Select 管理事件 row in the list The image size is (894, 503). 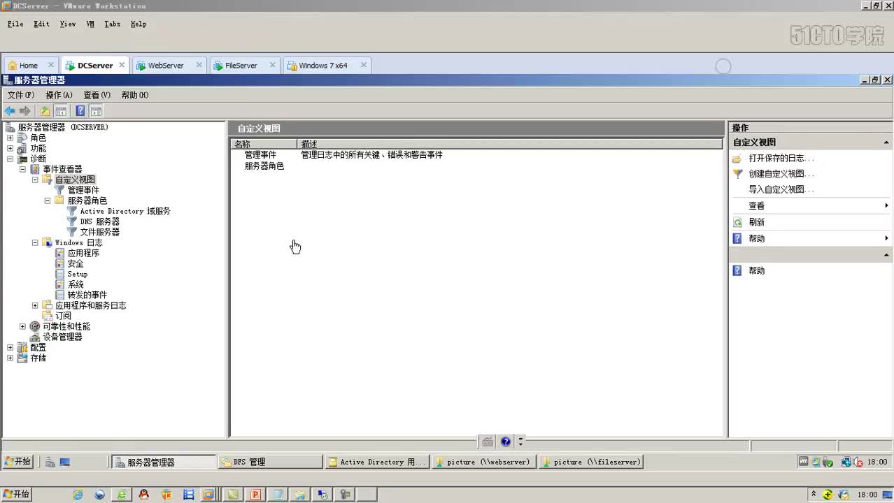260,155
